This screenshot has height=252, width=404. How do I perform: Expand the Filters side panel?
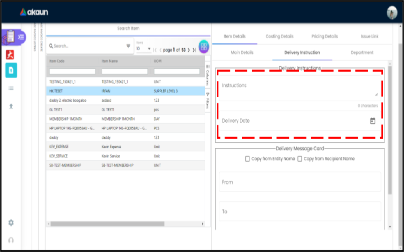[x=208, y=101]
